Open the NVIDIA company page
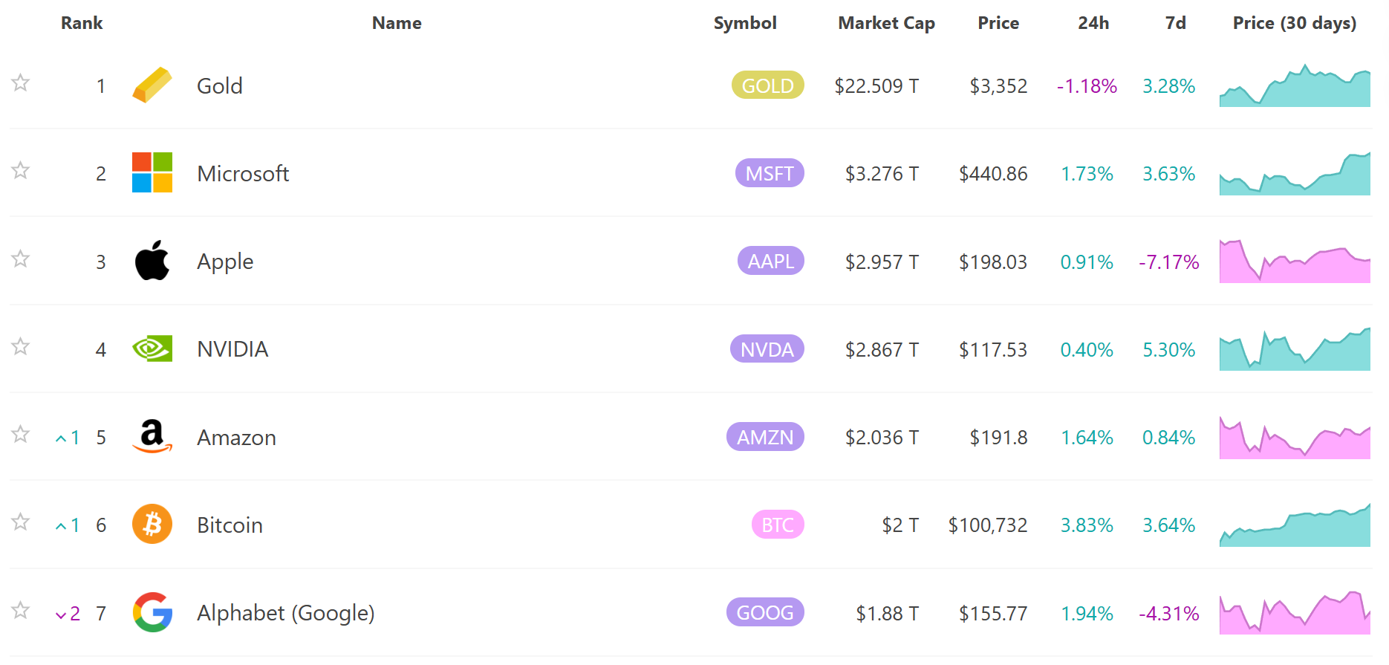Screen dimensions: 1389x665 232,349
